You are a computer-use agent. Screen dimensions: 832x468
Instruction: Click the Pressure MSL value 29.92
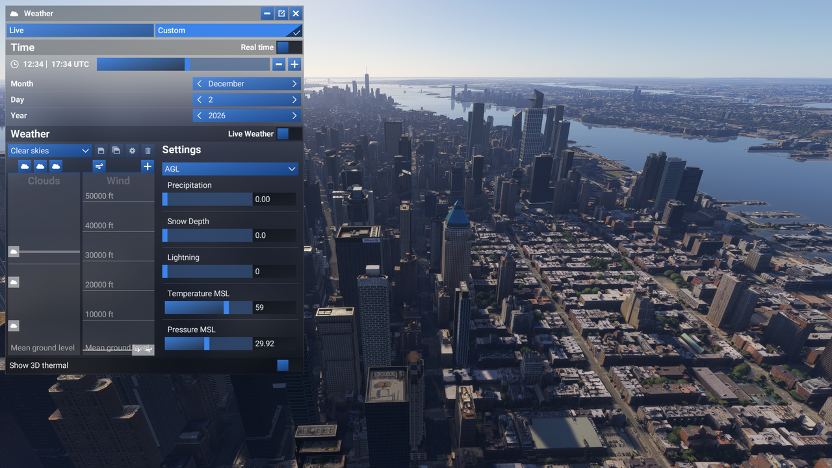pyautogui.click(x=274, y=344)
